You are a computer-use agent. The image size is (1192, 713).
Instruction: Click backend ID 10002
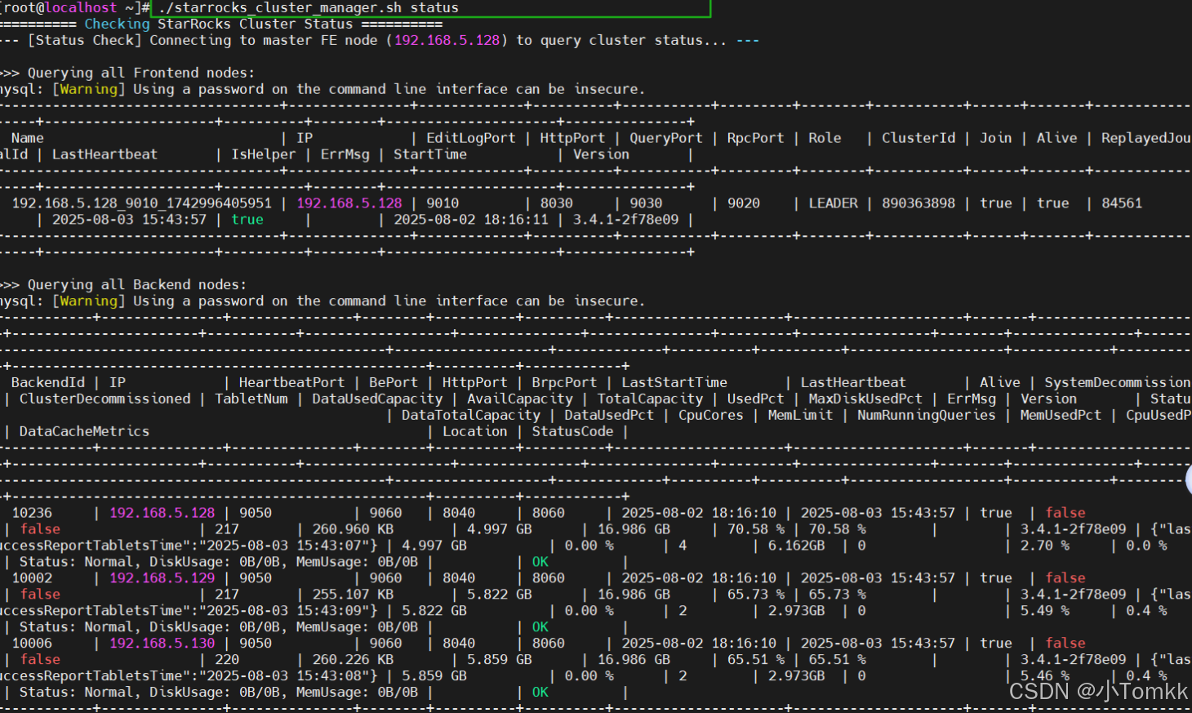32,579
